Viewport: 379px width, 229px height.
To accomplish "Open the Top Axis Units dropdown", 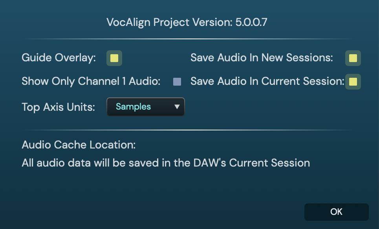I will pos(145,107).
